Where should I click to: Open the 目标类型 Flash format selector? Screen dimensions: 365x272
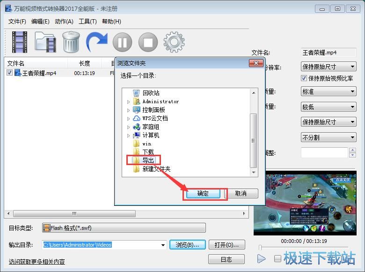point(124,227)
